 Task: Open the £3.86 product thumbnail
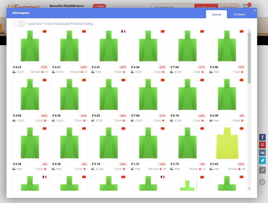pos(227,46)
